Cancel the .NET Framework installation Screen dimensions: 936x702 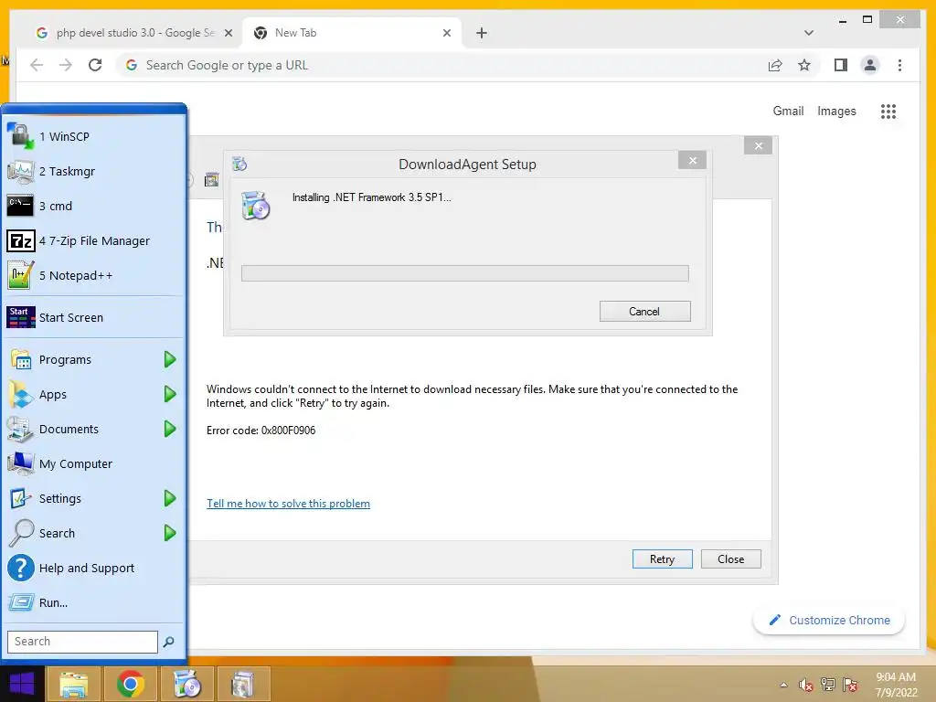(x=644, y=312)
